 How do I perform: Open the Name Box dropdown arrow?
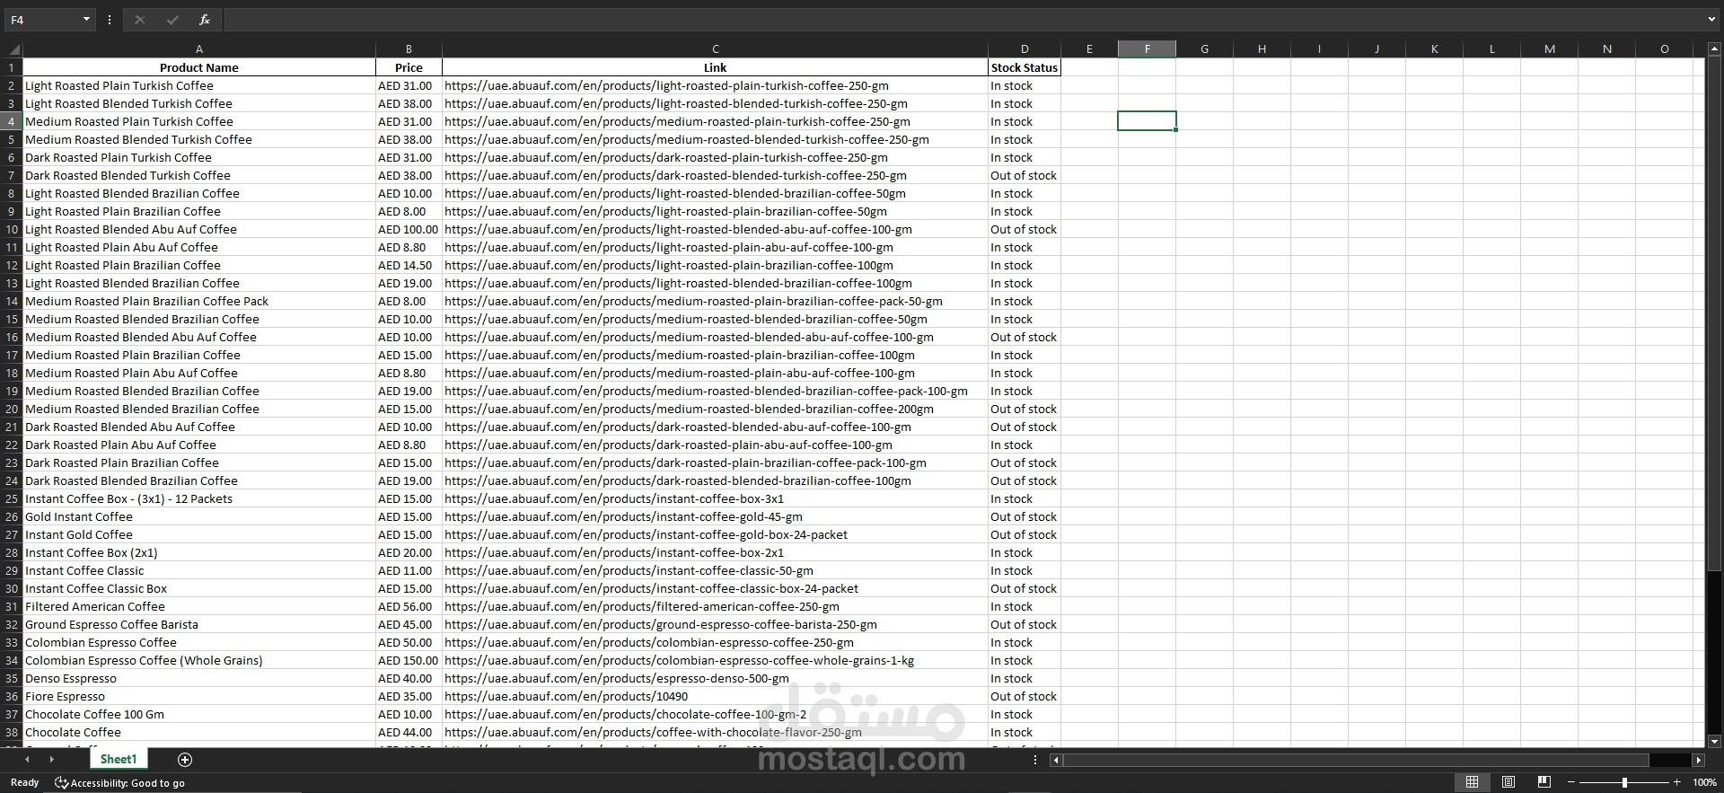86,20
